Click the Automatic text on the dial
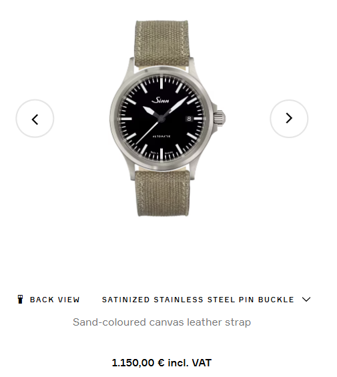337x377 pixels. (161, 136)
